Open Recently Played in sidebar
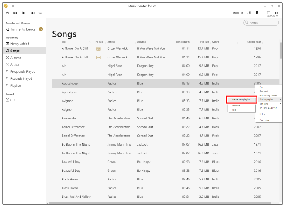285x207 pixels. pyautogui.click(x=21, y=78)
